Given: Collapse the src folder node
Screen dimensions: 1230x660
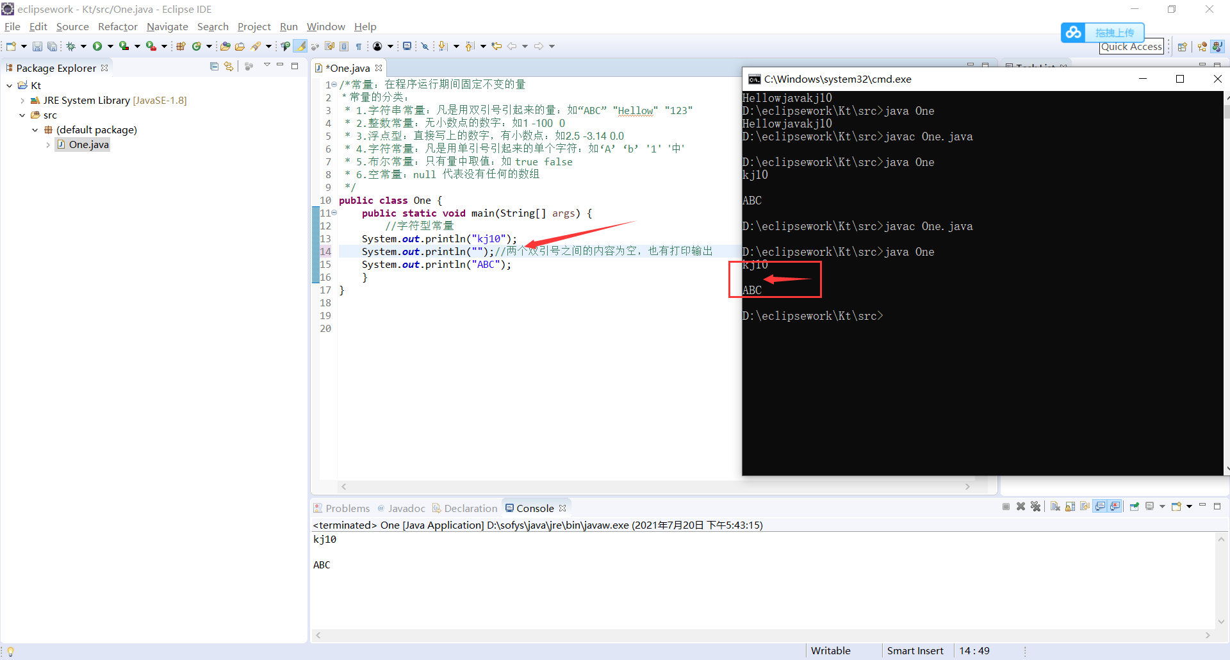Looking at the screenshot, I should (x=22, y=115).
